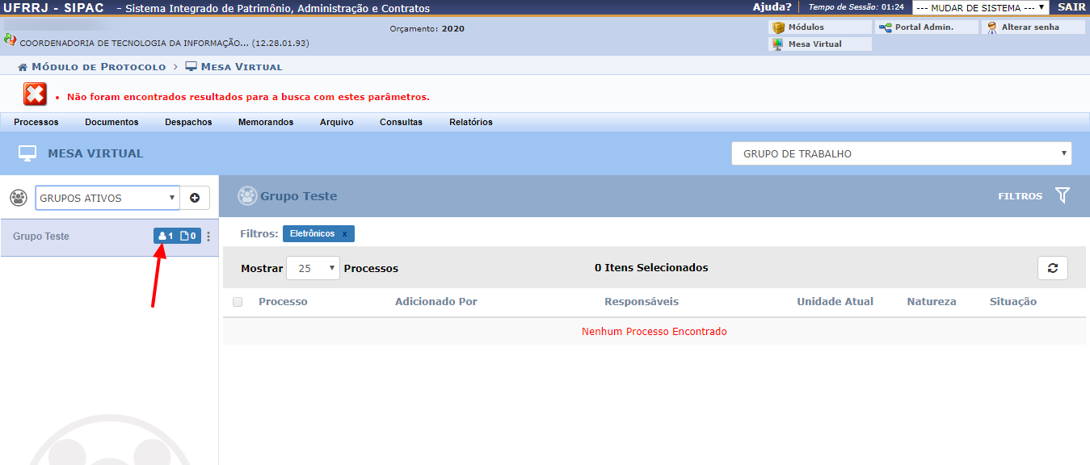Click the members count badge on Grupo Teste
This screenshot has height=465, width=1090.
(x=166, y=237)
